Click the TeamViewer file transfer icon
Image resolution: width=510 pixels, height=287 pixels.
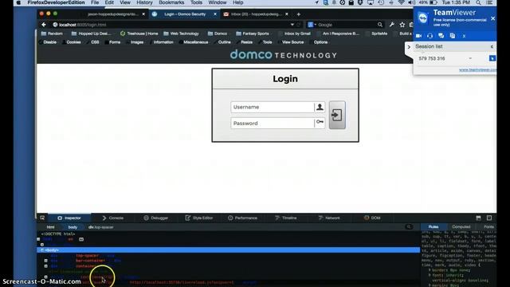[453, 36]
